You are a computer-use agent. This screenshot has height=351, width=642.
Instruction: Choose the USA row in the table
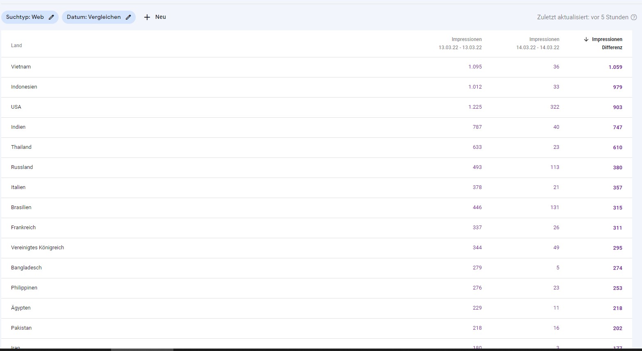pyautogui.click(x=16, y=107)
